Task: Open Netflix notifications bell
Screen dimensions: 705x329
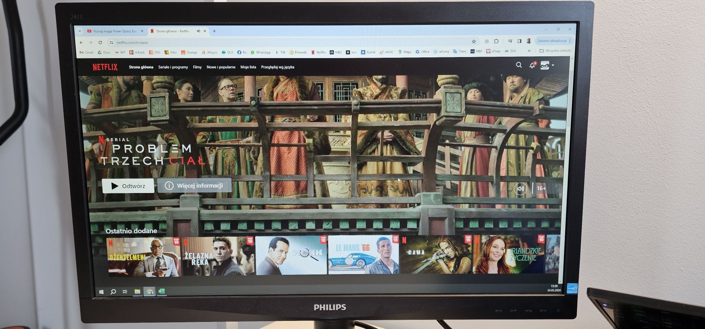Action: pyautogui.click(x=532, y=66)
